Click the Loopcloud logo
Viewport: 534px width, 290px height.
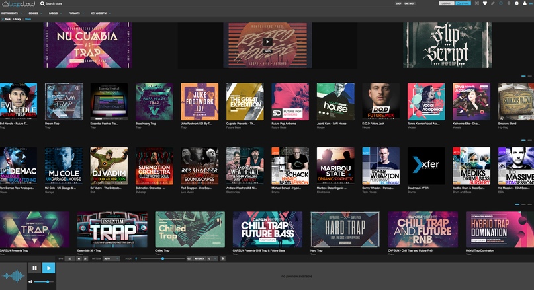point(19,3)
